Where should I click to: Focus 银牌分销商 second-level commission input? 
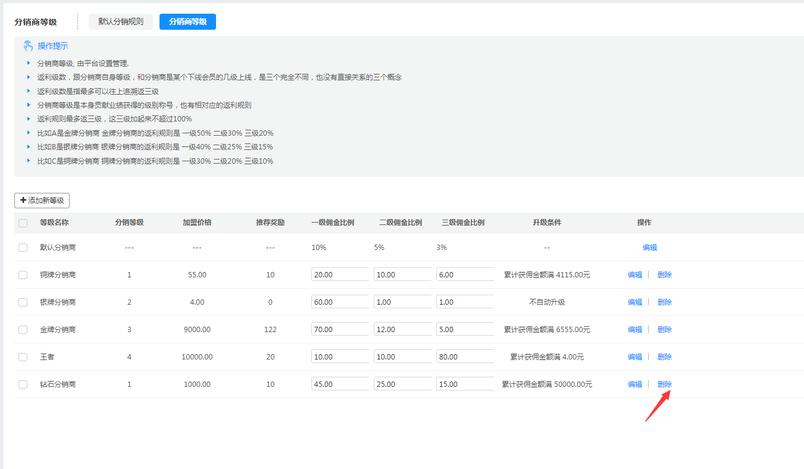tap(402, 302)
